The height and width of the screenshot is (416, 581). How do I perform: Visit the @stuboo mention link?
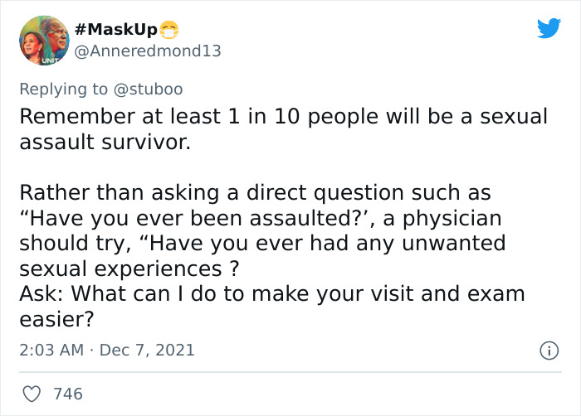(x=149, y=88)
